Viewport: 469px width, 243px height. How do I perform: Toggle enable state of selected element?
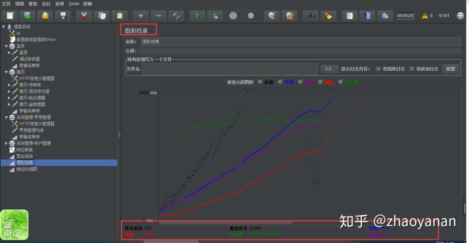click(x=176, y=16)
